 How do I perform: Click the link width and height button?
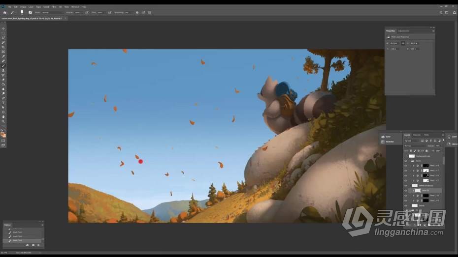pyautogui.click(x=403, y=43)
